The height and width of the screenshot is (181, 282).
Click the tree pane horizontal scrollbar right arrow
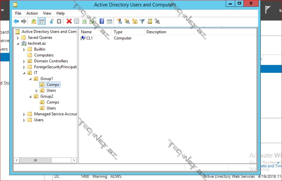[x=74, y=160]
